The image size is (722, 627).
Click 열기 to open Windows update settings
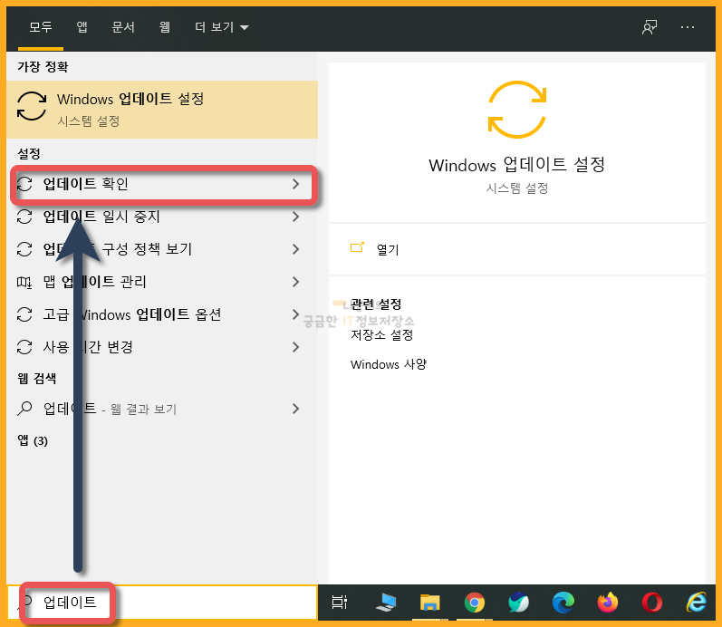388,250
